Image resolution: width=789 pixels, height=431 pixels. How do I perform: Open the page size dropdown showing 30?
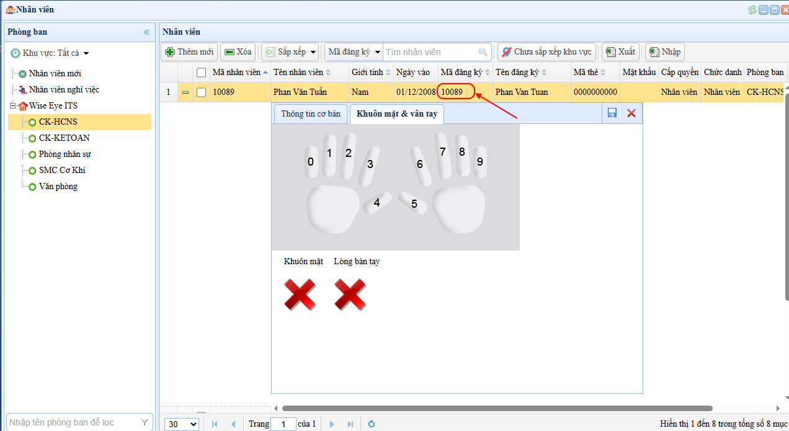(x=182, y=424)
